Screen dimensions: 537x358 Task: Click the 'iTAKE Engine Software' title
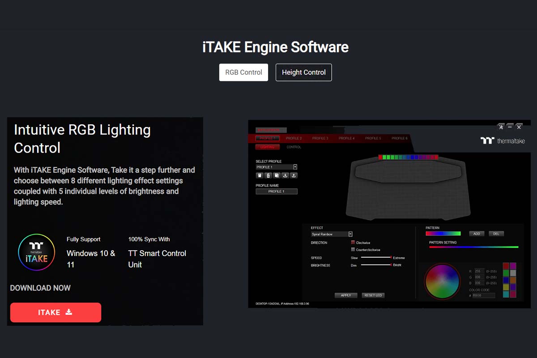[275, 47]
